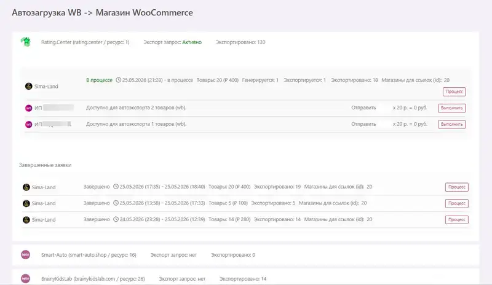
Task: Click Выполнить for 1 товаров autoexport
Action: point(451,124)
